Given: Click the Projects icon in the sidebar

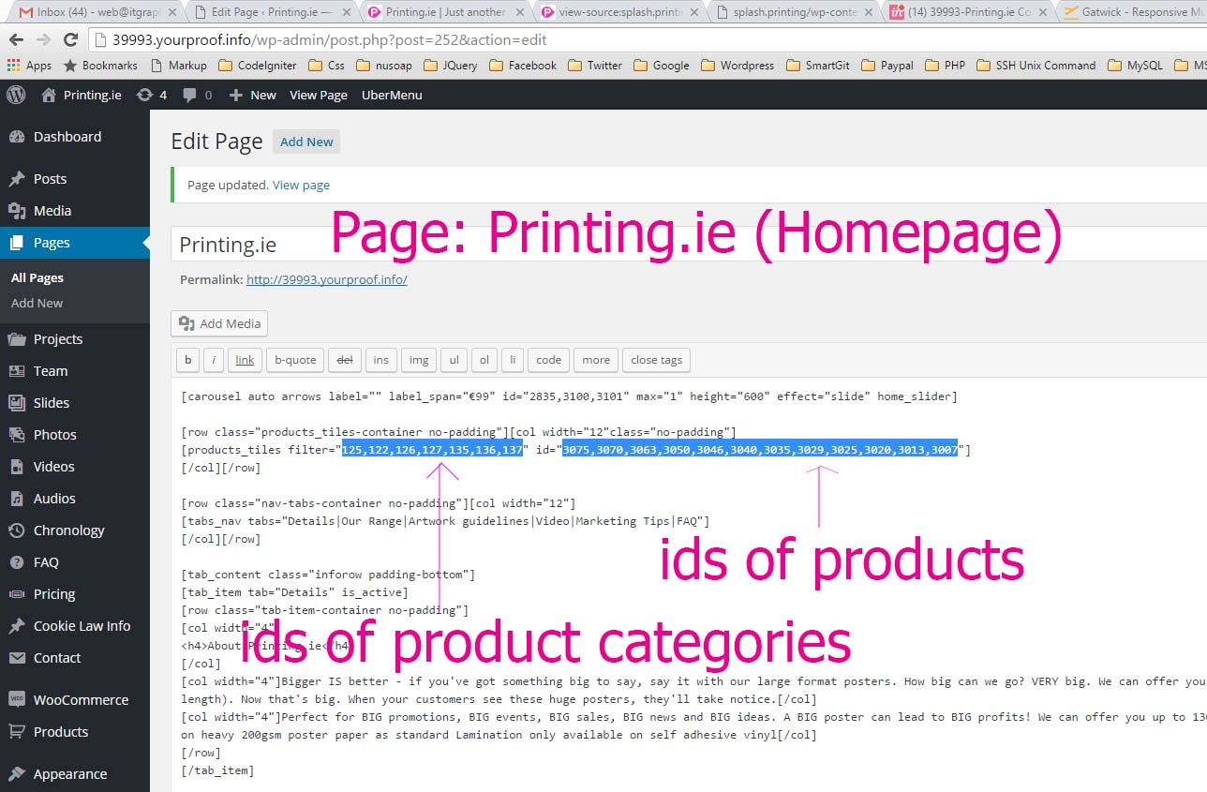Looking at the screenshot, I should coord(17,339).
